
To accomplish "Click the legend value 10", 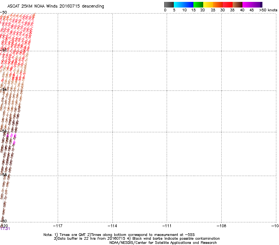I will (184, 10).
